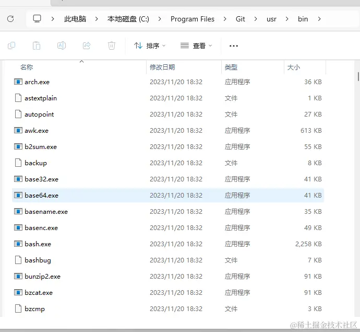Click the bash.exe application icon
This screenshot has height=332, width=360.
[x=18, y=244]
